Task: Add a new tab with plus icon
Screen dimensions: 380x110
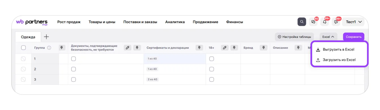Action: 46,37
